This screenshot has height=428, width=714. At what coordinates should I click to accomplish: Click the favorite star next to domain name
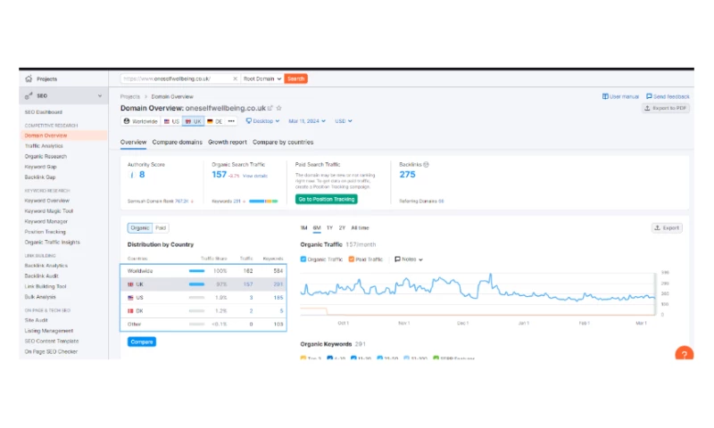(278, 108)
